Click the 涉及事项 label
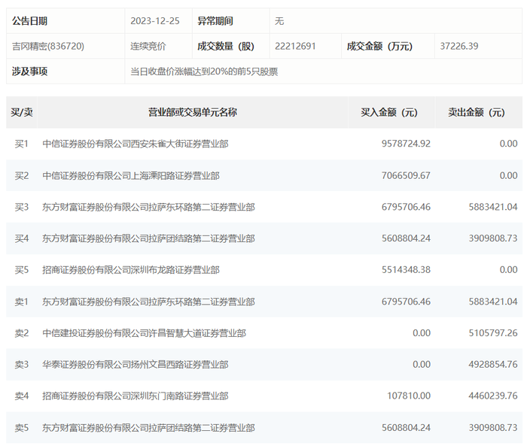Screen dimensions: 527x446 29,71
